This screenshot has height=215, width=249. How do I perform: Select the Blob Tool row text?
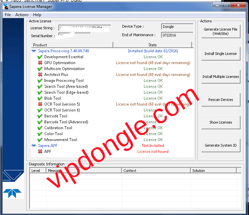(52, 98)
